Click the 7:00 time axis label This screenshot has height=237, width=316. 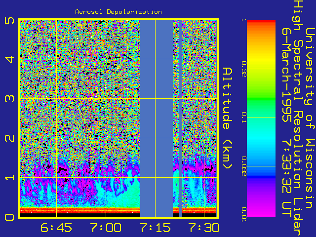coord(106,228)
